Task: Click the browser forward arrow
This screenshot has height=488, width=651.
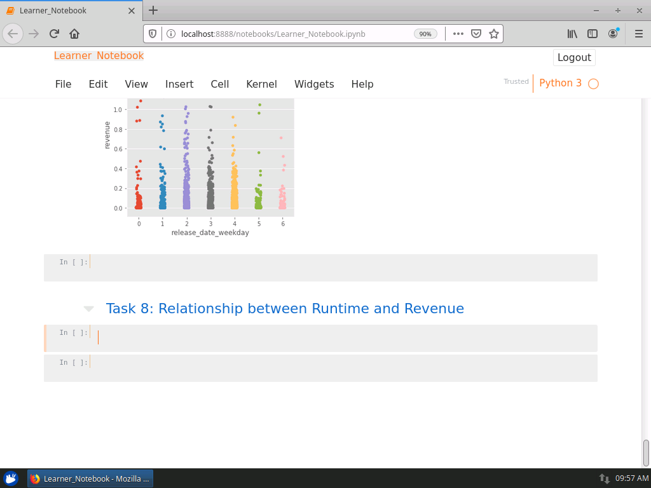Action: 34,34
